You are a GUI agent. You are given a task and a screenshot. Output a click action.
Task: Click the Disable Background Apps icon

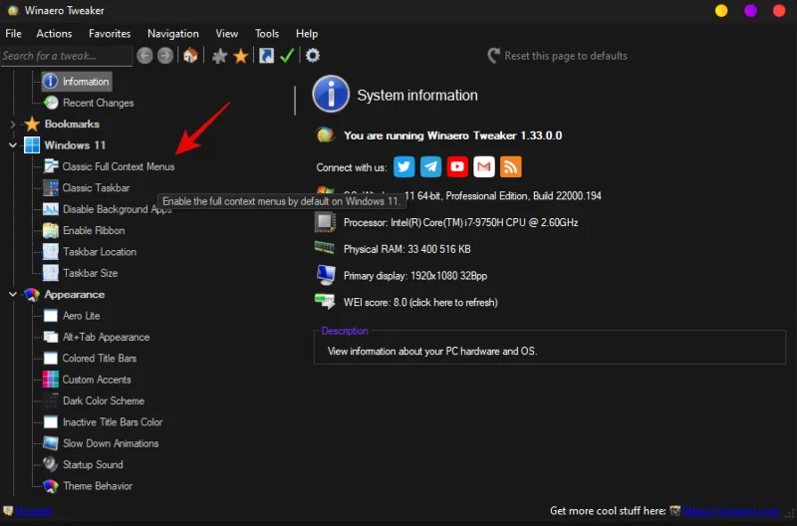pyautogui.click(x=51, y=209)
